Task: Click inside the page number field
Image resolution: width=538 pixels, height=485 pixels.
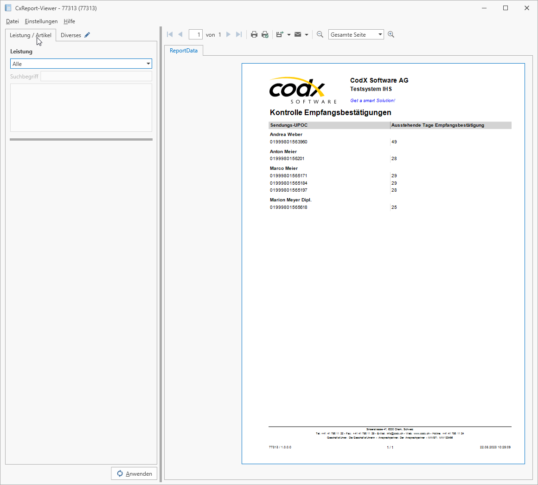Action: click(x=195, y=34)
